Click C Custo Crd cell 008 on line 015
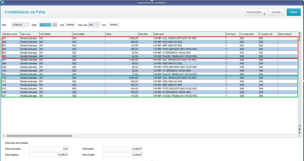Image resolution: width=304 pixels, height=161 pixels. click(x=268, y=89)
